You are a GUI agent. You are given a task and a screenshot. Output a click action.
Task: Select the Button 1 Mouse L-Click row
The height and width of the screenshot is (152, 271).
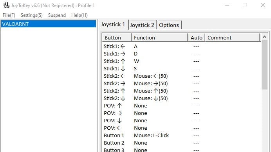pos(181,136)
